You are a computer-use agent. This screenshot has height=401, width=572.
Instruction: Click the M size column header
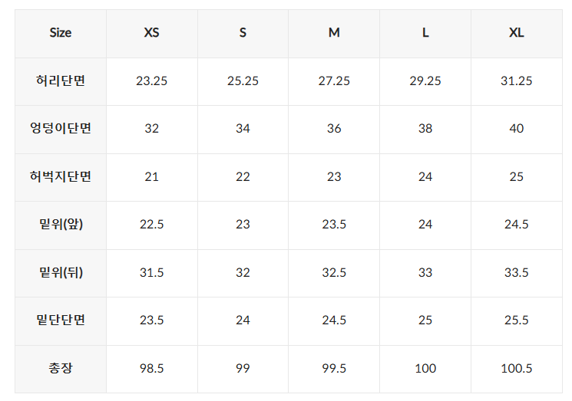pyautogui.click(x=334, y=33)
